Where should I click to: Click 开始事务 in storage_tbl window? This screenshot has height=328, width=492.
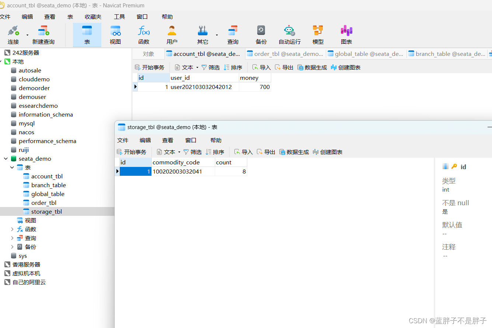pyautogui.click(x=132, y=152)
